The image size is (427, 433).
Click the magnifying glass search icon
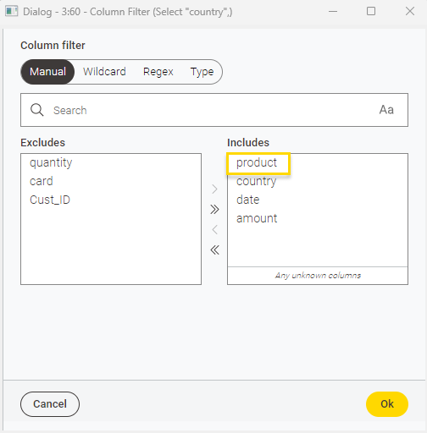(37, 110)
